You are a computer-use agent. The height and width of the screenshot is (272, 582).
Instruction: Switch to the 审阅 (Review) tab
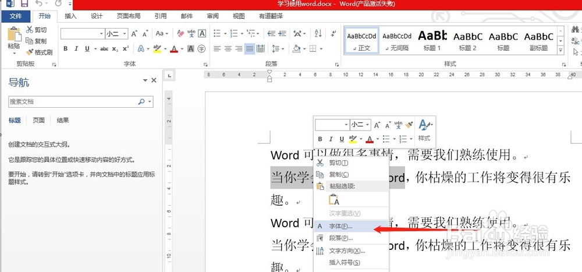click(x=212, y=16)
